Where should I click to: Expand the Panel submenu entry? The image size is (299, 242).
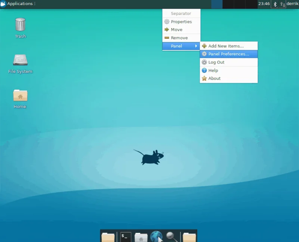click(181, 46)
